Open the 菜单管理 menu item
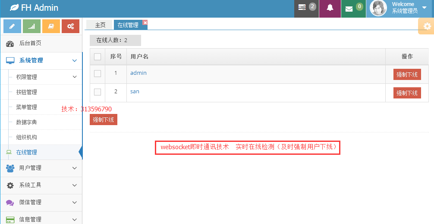The image size is (434, 224). [41, 107]
